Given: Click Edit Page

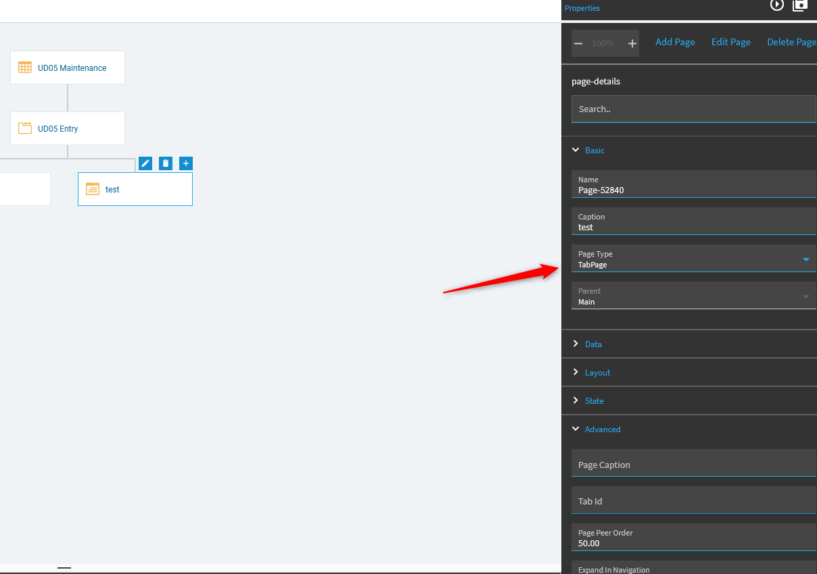Looking at the screenshot, I should tap(731, 42).
